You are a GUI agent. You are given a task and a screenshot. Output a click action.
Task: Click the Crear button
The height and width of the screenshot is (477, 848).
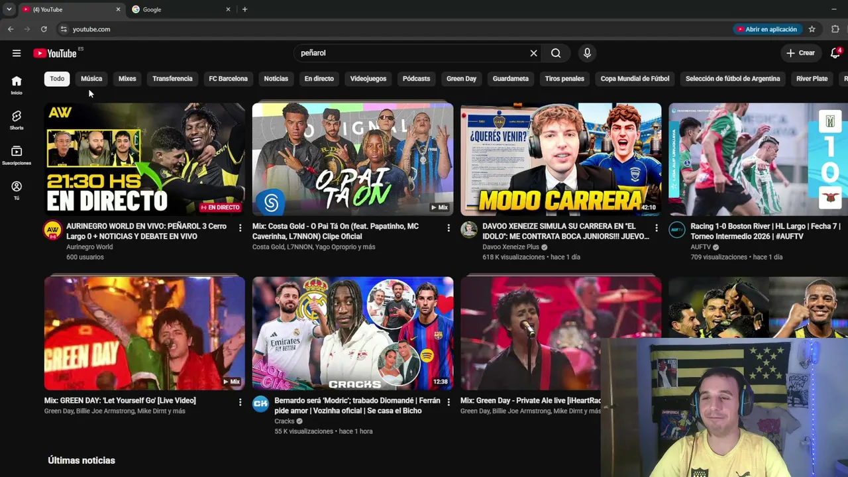point(801,53)
